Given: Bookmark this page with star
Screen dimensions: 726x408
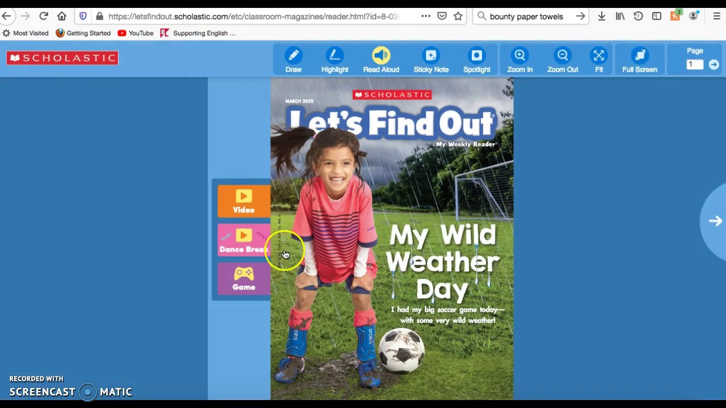Looking at the screenshot, I should pos(458,16).
